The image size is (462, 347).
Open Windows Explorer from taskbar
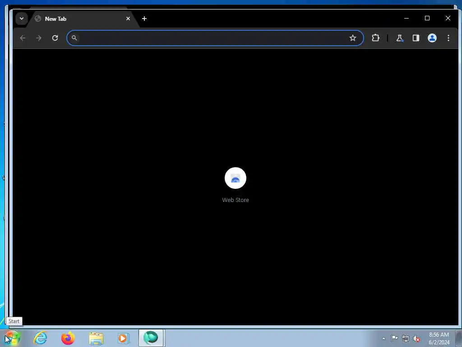pos(96,338)
